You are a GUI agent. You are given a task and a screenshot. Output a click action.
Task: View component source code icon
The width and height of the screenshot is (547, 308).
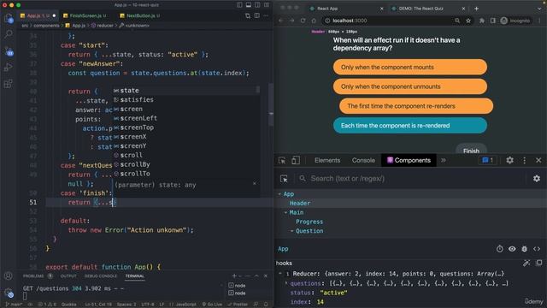click(x=537, y=249)
